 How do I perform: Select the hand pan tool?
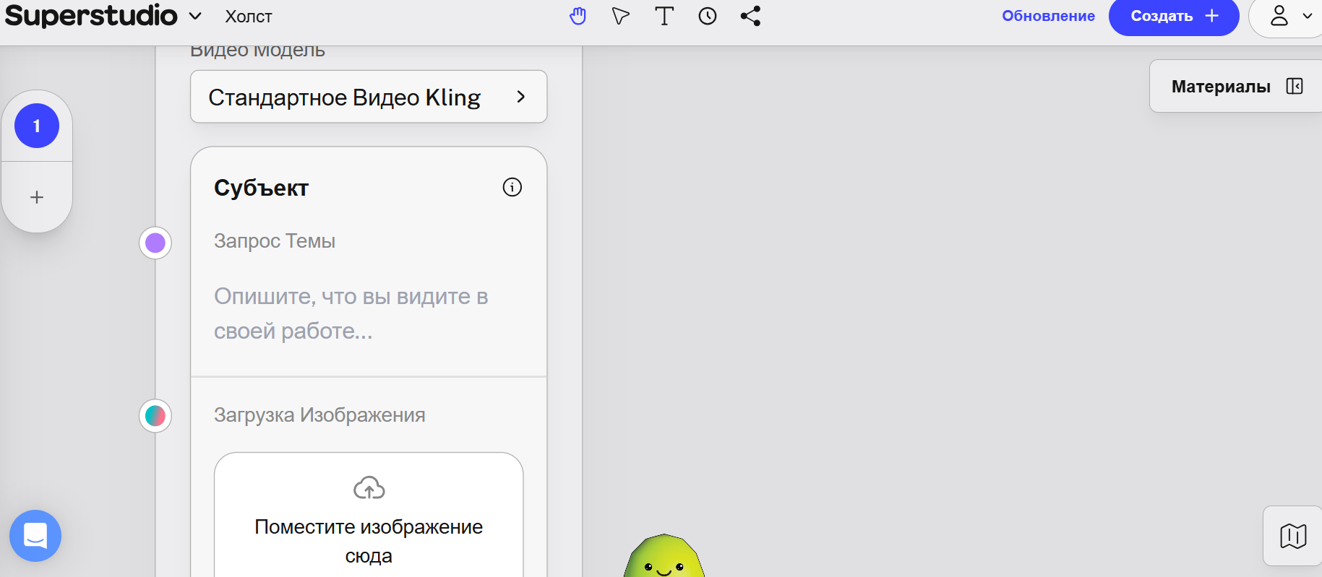click(578, 16)
